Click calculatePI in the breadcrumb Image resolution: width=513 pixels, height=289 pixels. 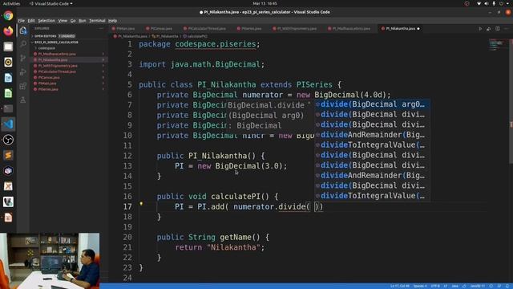(195, 36)
